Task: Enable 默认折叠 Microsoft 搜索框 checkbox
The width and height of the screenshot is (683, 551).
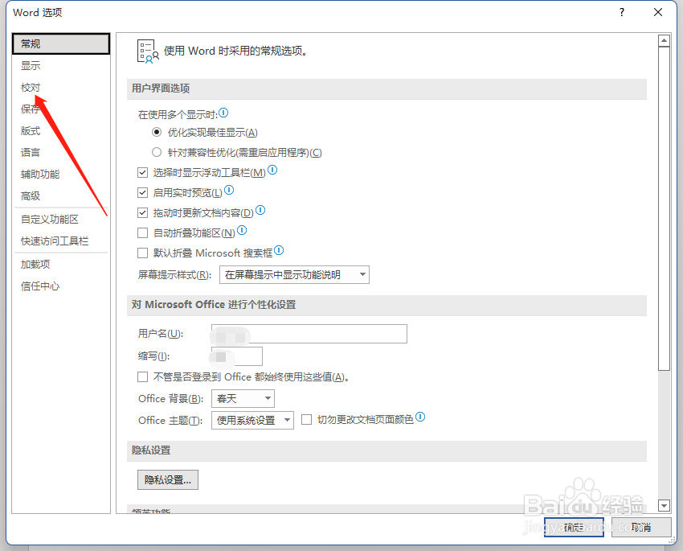Action: [142, 253]
